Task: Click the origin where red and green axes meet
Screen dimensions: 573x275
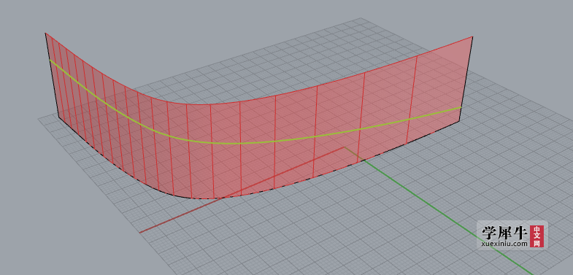Action: 344,147
